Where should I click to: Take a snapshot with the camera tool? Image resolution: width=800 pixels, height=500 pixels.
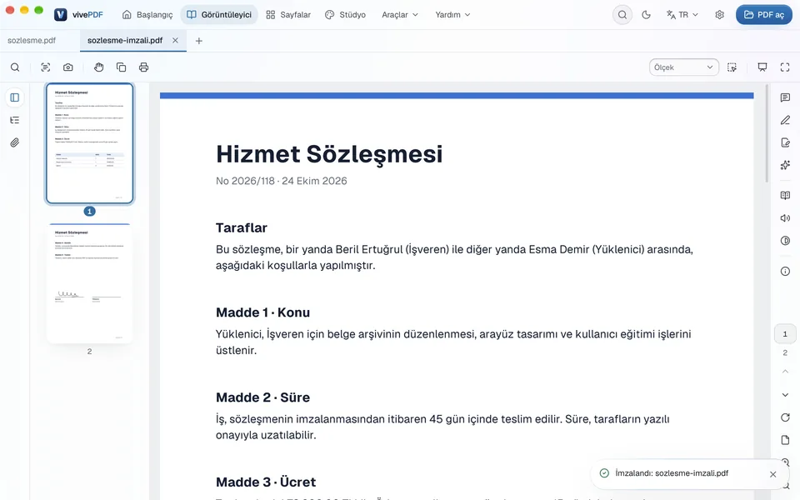[67, 67]
